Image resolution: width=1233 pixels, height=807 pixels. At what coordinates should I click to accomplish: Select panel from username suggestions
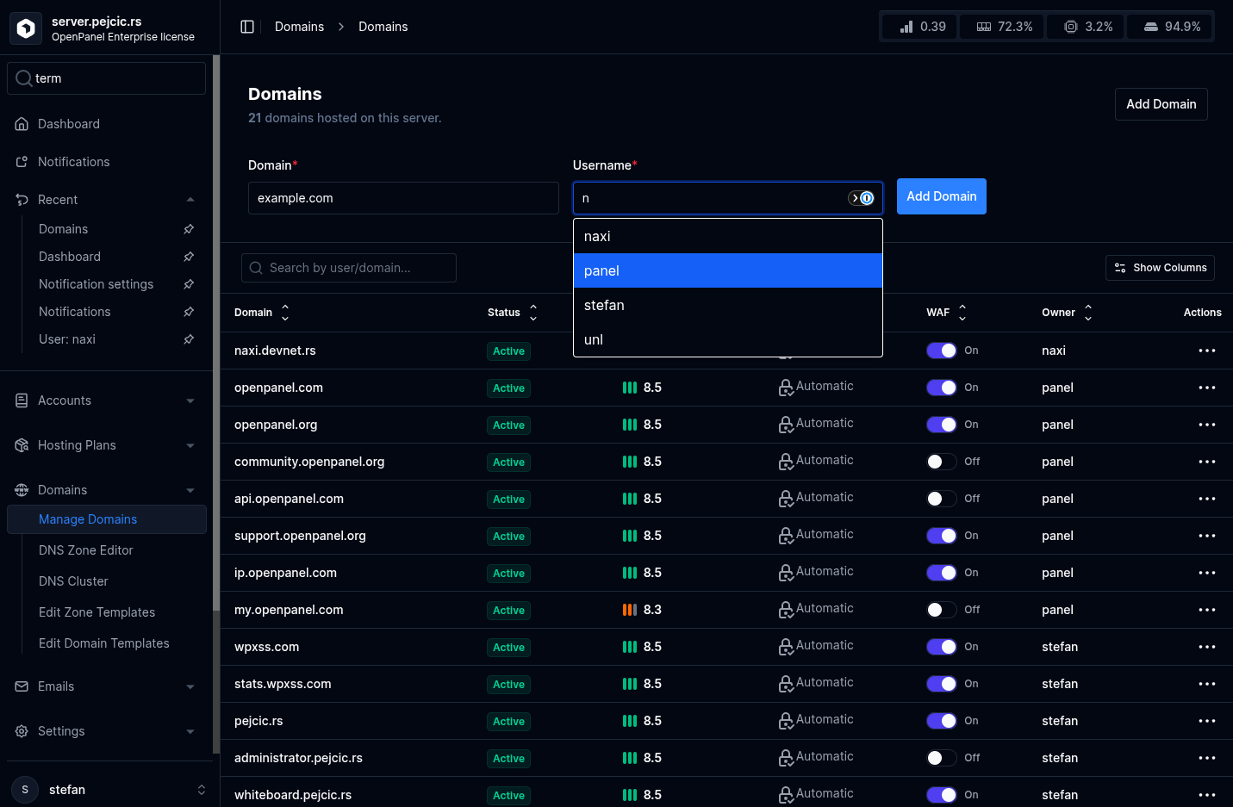[x=728, y=270]
